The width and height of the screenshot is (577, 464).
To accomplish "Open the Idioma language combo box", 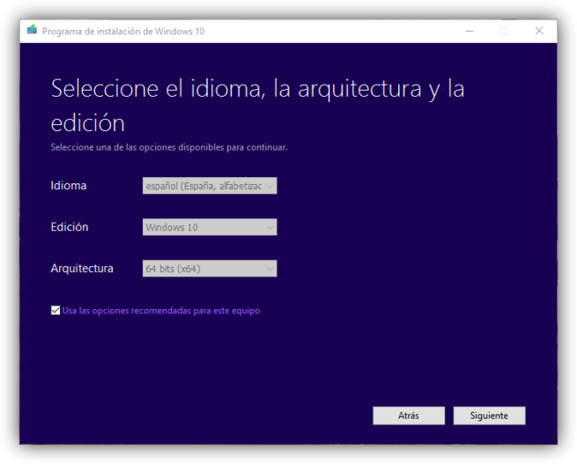I will click(209, 186).
